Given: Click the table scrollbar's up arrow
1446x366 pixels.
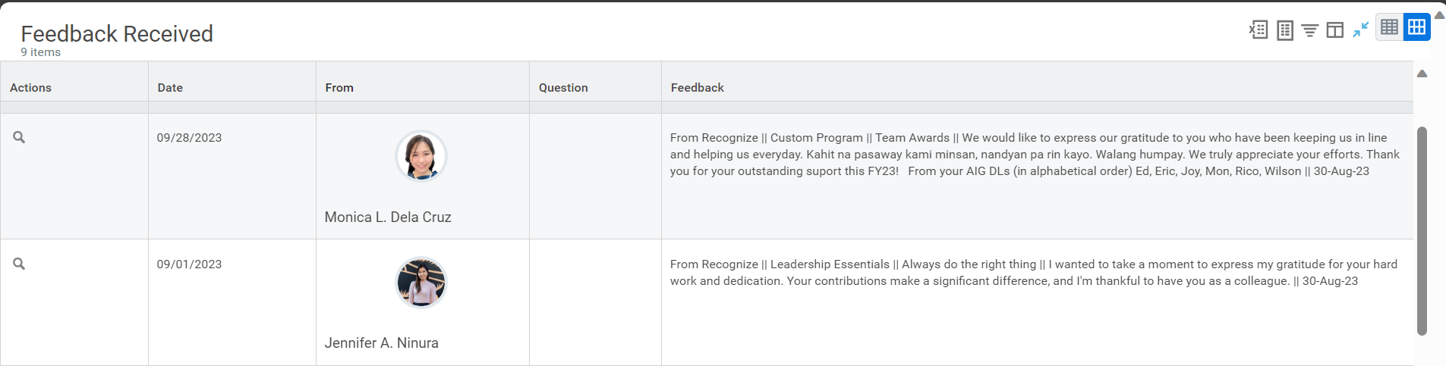Looking at the screenshot, I should tap(1422, 74).
